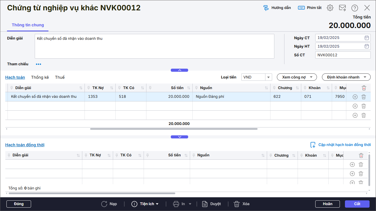The width and height of the screenshot is (376, 211).
Task: Open the settings gear icon
Action: point(330,8)
